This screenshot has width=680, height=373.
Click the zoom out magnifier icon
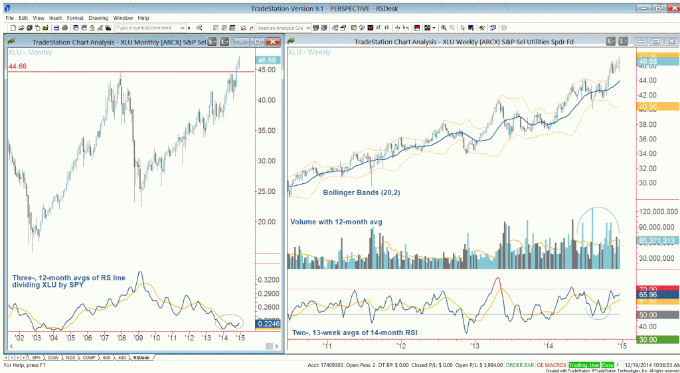[x=452, y=28]
